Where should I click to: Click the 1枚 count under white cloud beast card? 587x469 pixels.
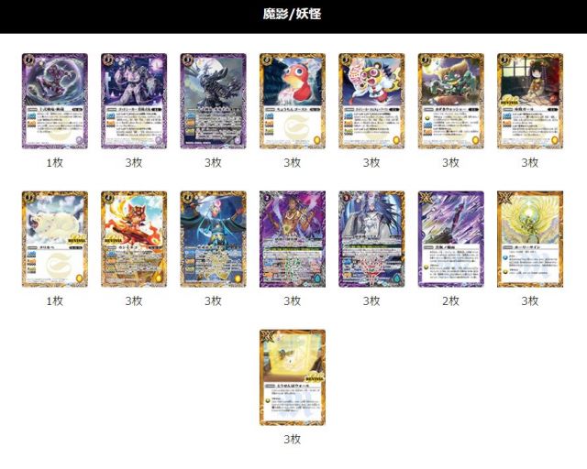tap(55, 301)
